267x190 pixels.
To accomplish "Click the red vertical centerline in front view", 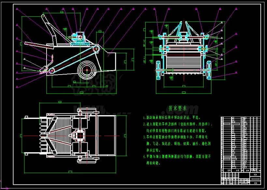I will [184, 51].
